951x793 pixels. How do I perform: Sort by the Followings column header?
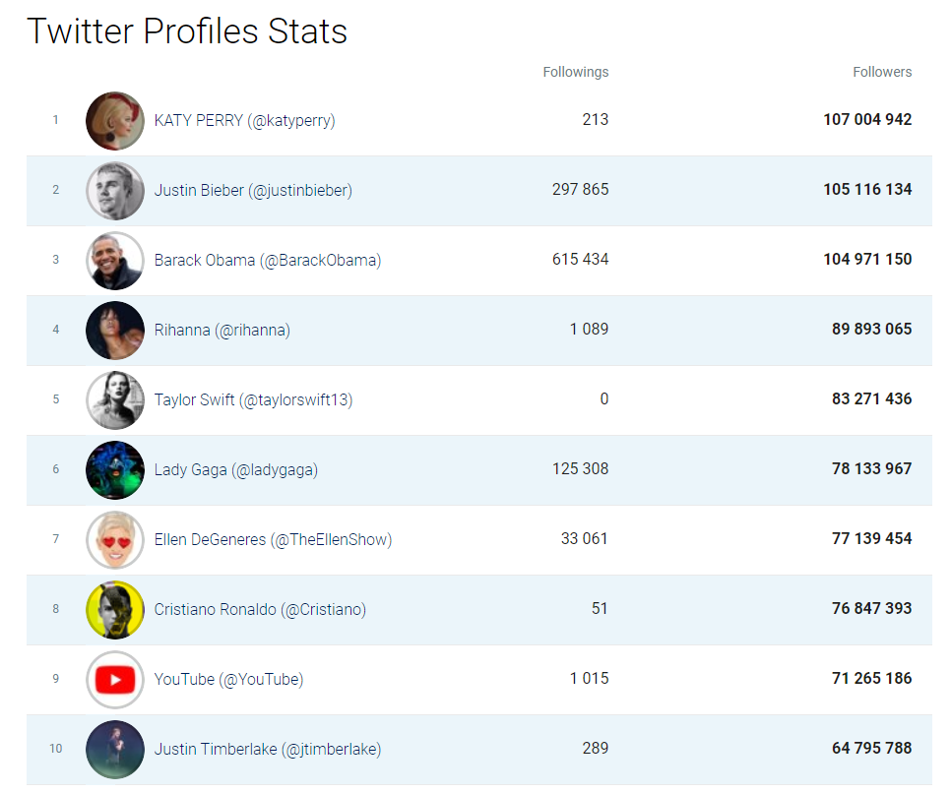click(575, 72)
